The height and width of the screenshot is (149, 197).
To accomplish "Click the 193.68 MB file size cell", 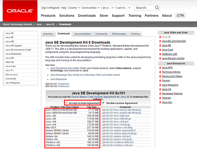I will tap(93, 145).
